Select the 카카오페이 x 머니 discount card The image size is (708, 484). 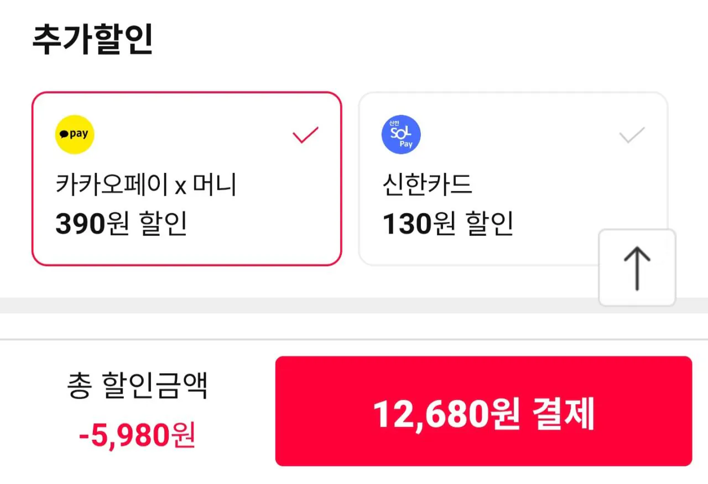[x=186, y=178]
